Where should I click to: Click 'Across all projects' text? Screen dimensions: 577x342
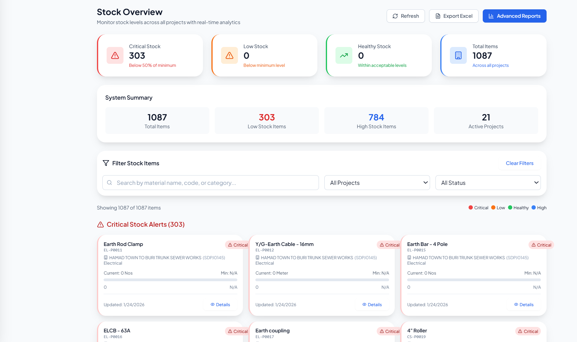(490, 65)
